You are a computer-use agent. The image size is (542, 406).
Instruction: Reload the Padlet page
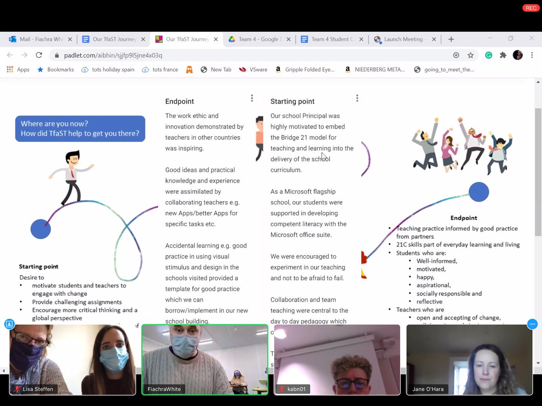coord(39,55)
